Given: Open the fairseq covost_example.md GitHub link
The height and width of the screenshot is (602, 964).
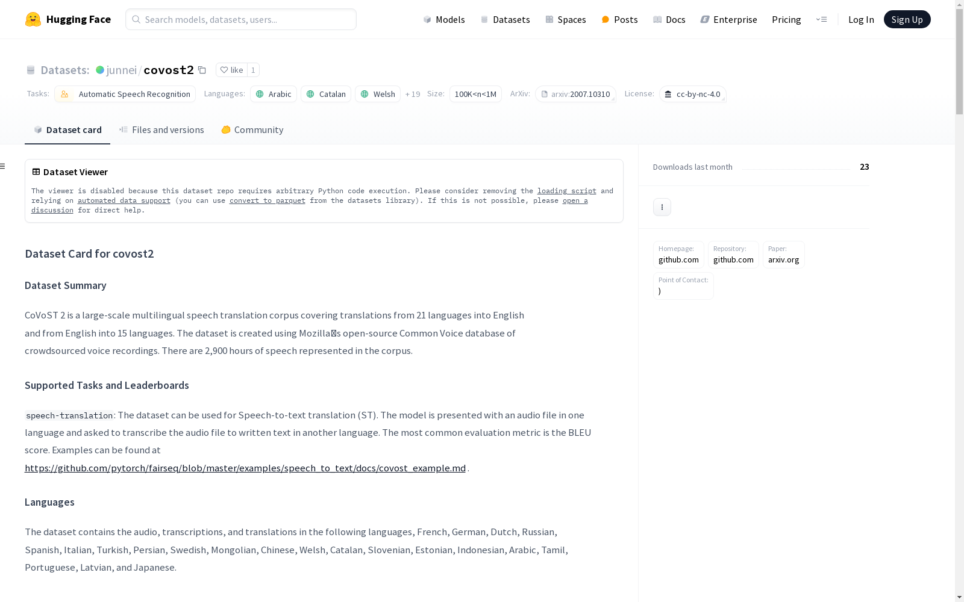Looking at the screenshot, I should [245, 468].
